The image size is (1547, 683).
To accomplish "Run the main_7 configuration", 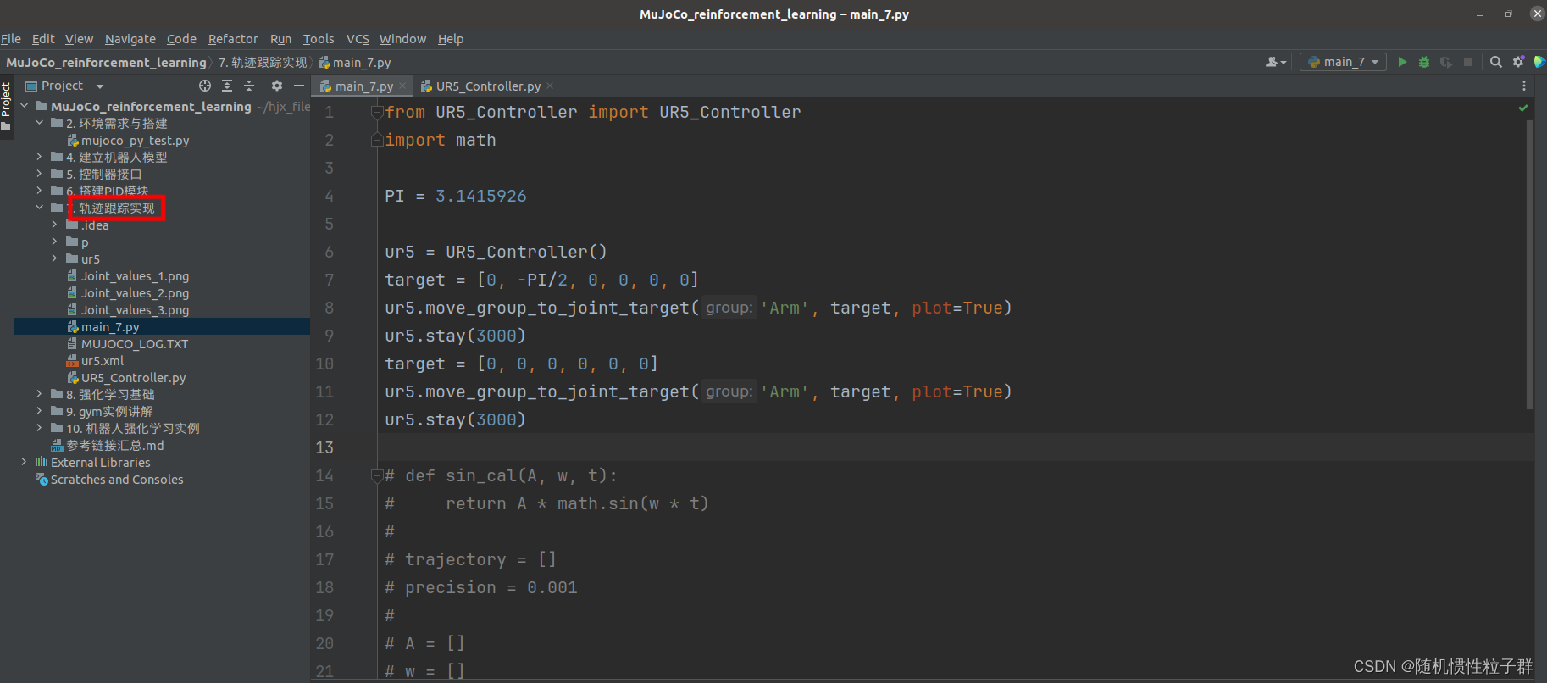I will [x=1402, y=62].
